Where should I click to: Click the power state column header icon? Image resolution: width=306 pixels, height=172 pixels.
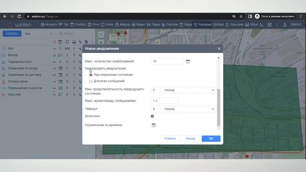coord(54,42)
